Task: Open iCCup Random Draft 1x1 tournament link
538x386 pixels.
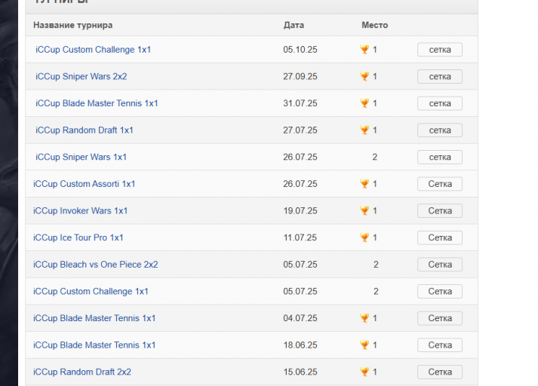Action: [84, 130]
